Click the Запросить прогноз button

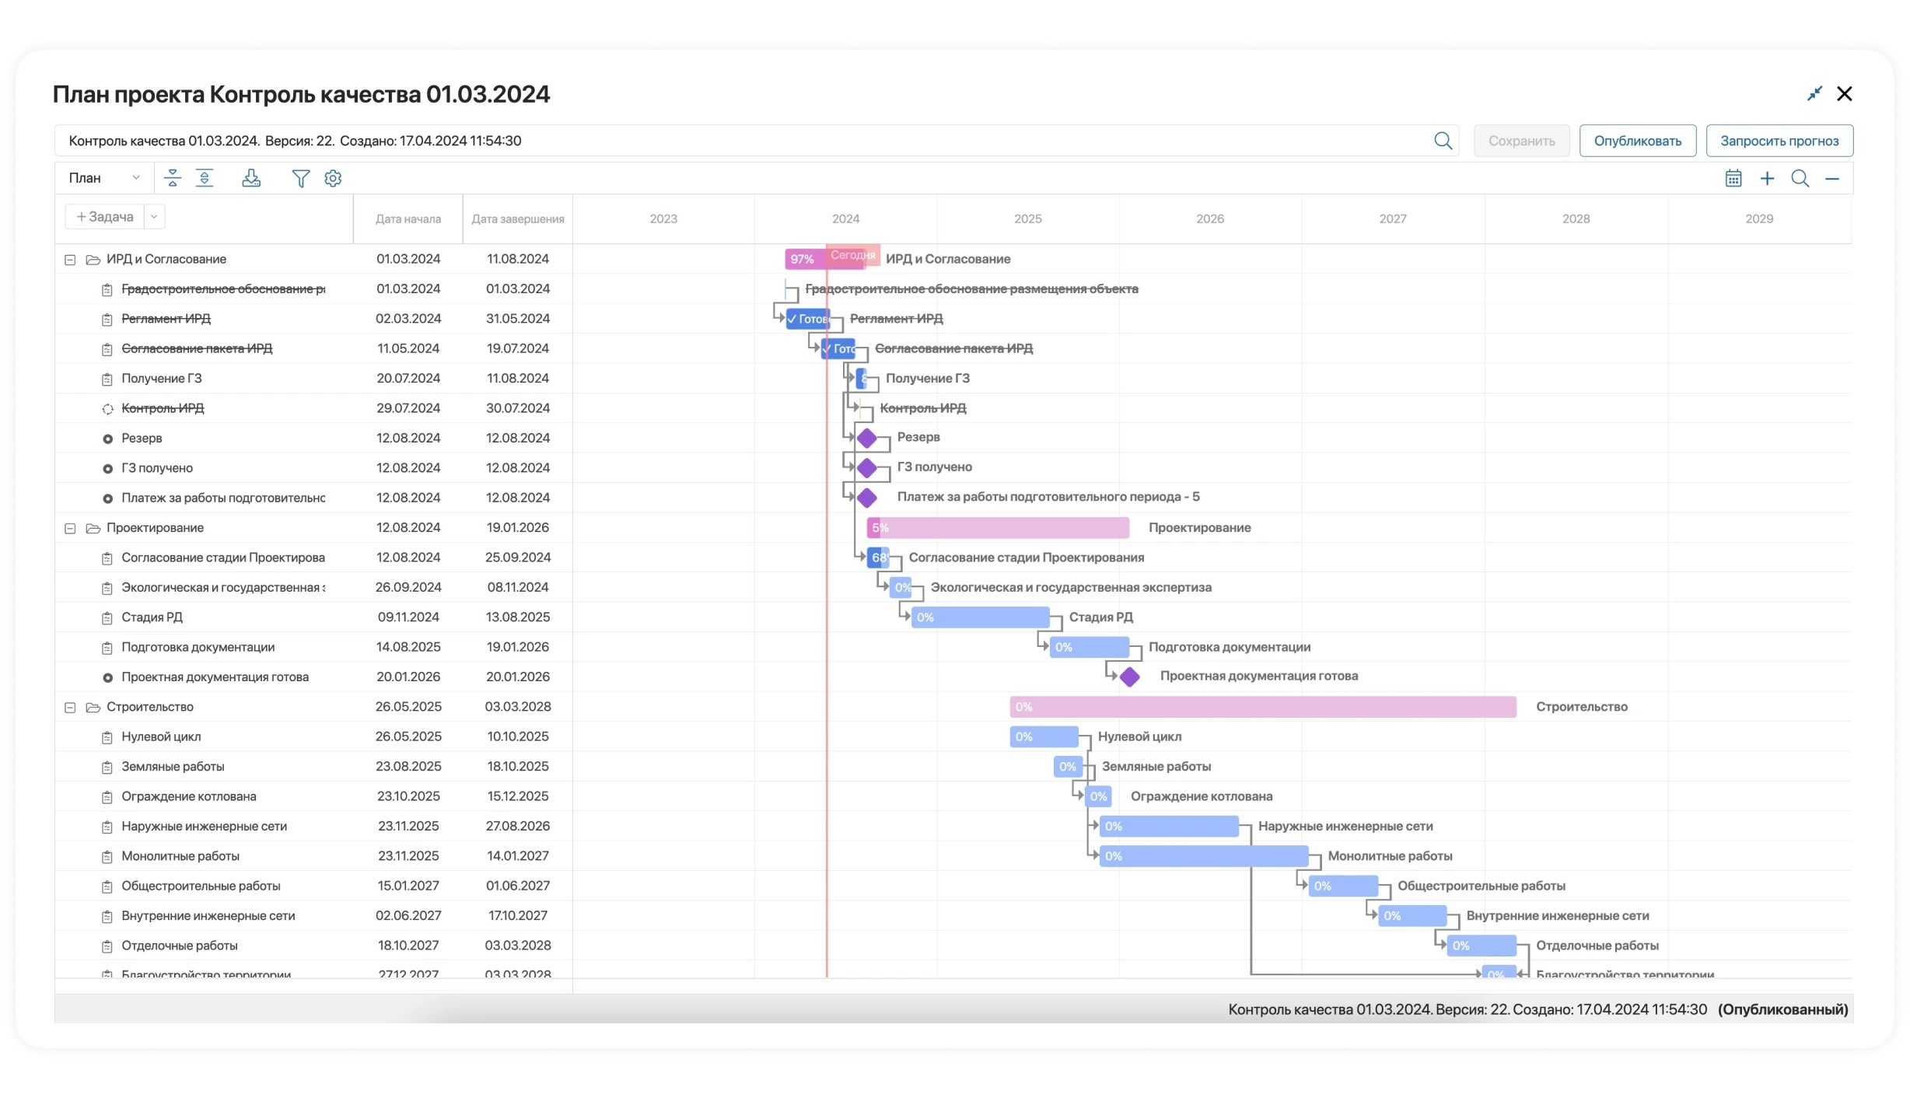point(1779,141)
